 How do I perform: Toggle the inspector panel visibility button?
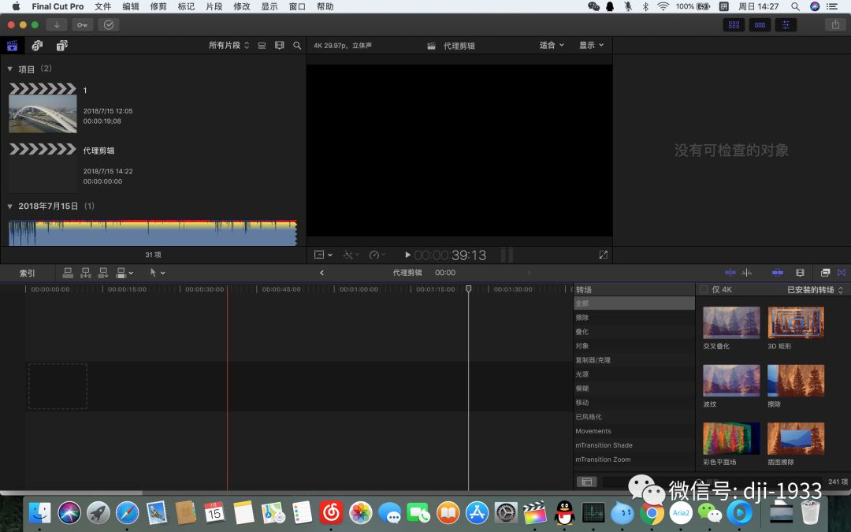[x=786, y=25]
